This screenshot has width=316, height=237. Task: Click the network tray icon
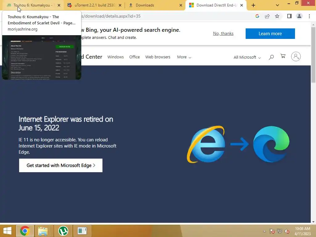pos(280,231)
